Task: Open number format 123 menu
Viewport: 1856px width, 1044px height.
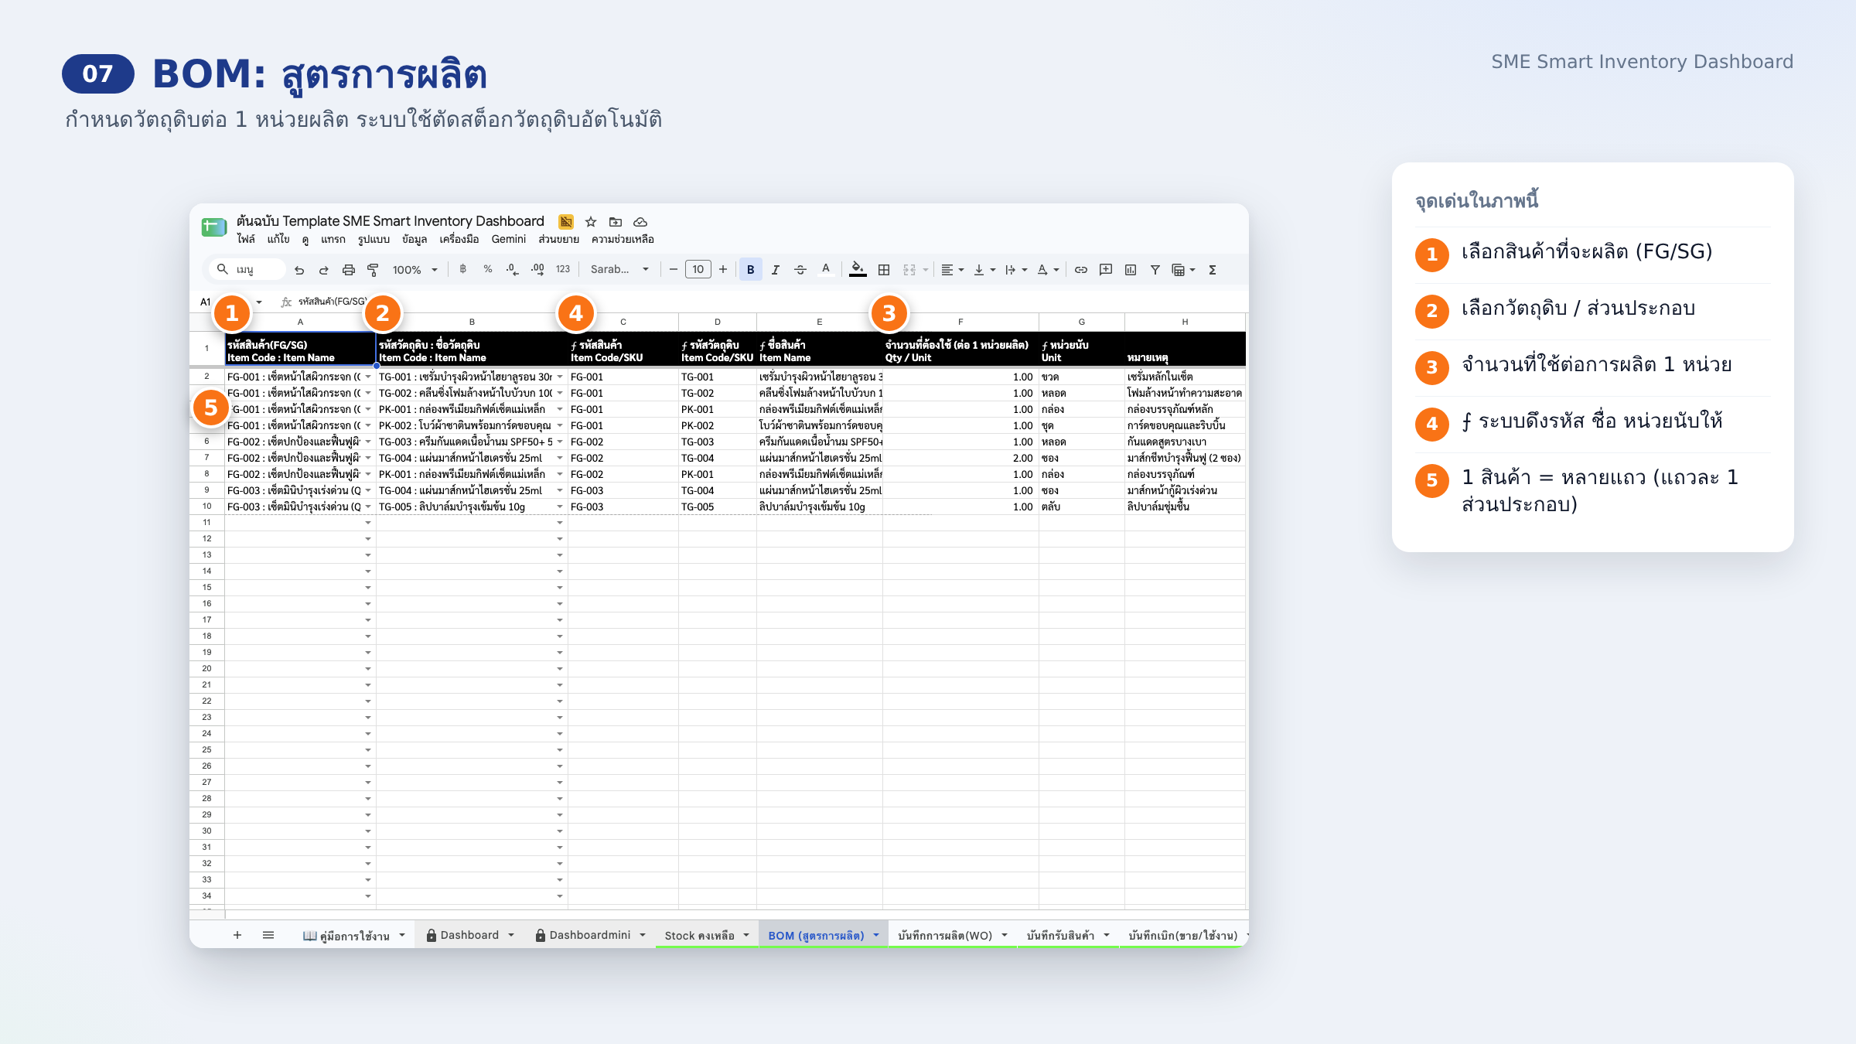Action: (563, 269)
